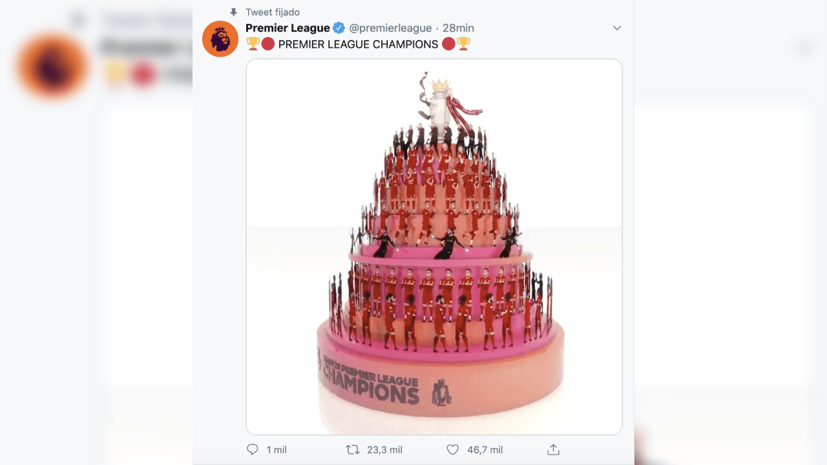
Task: Open the Premier League profile avatar
Action: [x=220, y=39]
